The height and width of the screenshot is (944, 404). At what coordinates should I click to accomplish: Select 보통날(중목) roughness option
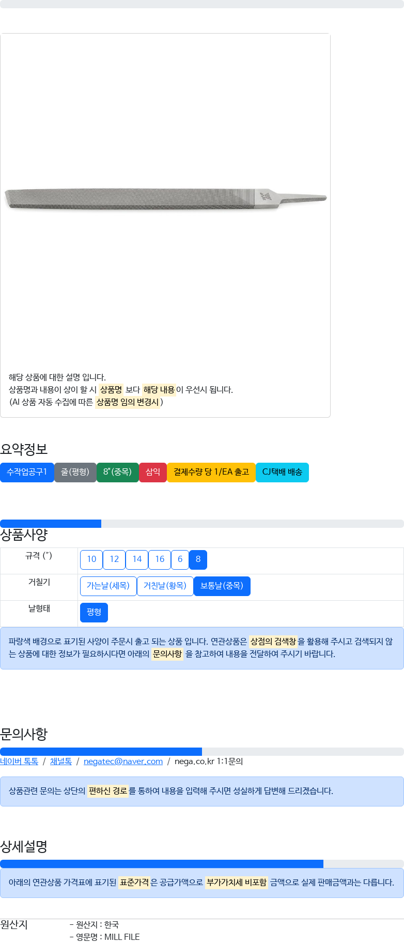click(222, 586)
